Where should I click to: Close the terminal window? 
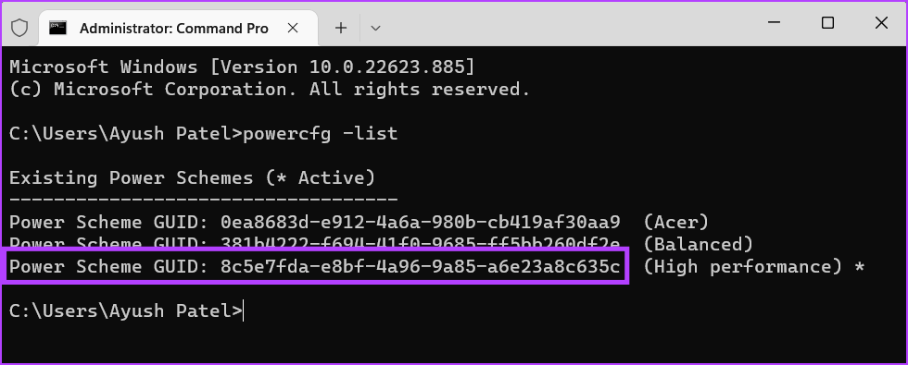click(881, 23)
